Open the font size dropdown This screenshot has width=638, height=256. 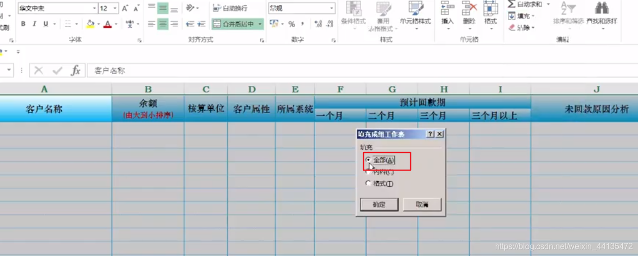pyautogui.click(x=115, y=9)
